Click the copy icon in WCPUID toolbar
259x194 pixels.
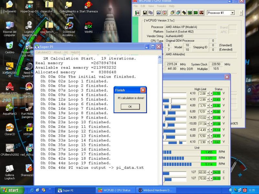click(x=151, y=13)
